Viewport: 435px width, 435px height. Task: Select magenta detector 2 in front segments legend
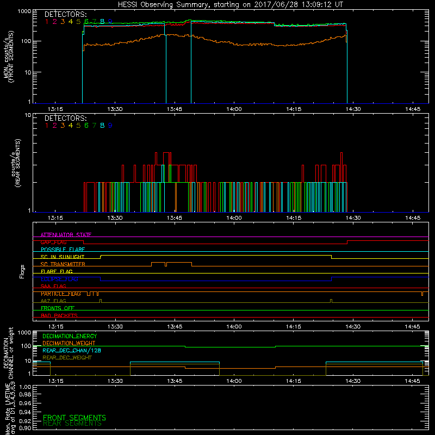click(x=55, y=22)
